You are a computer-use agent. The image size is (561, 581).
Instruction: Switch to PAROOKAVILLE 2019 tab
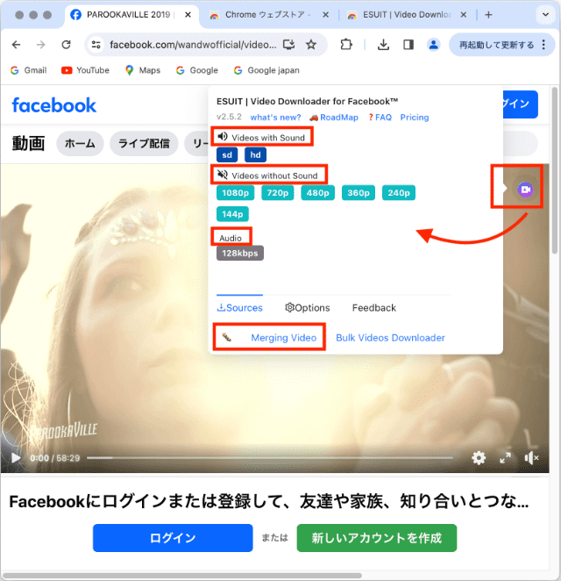click(131, 15)
